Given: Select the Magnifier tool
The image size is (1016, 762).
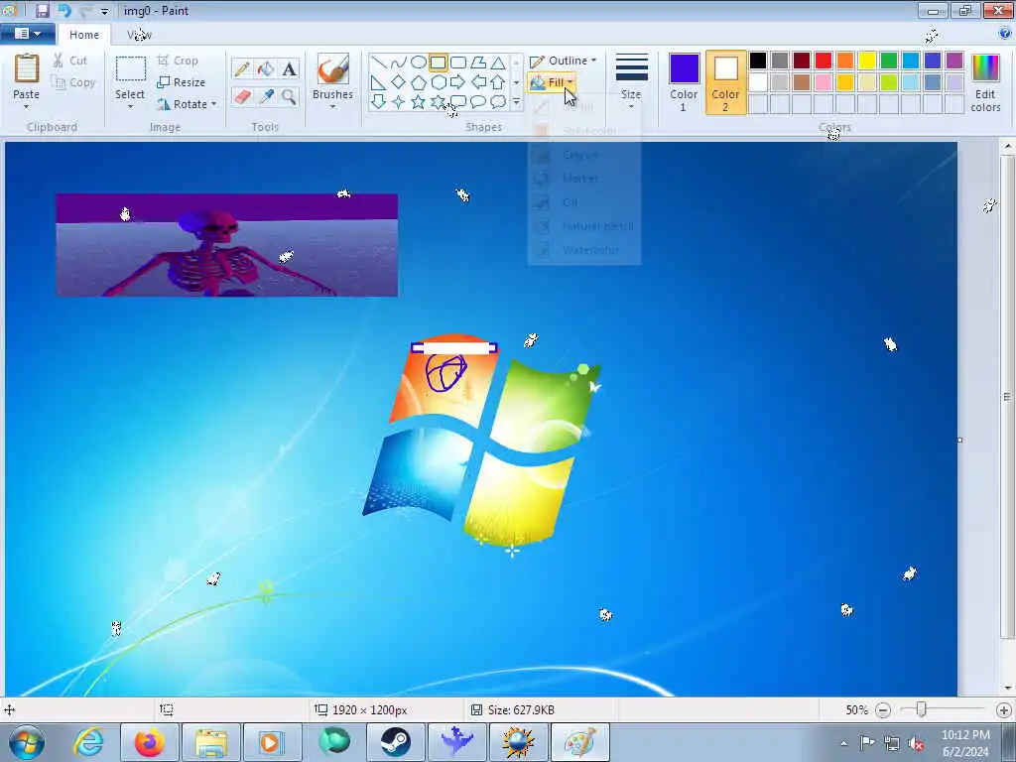Looking at the screenshot, I should [289, 96].
